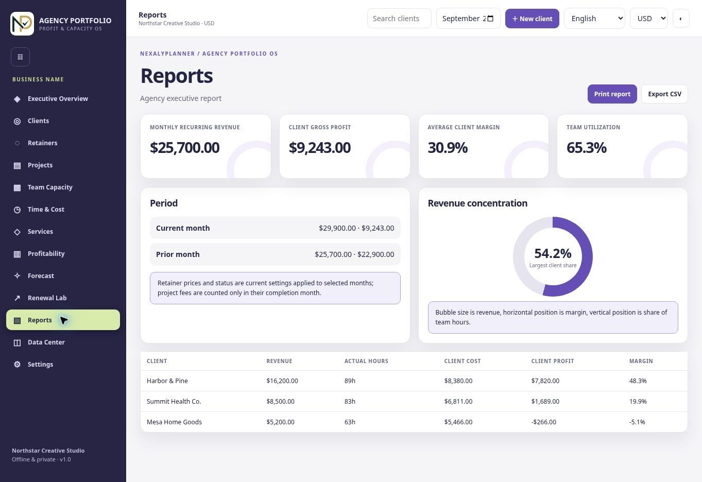Click the Margin column header
Viewport: 702px width, 482px height.
[641, 361]
